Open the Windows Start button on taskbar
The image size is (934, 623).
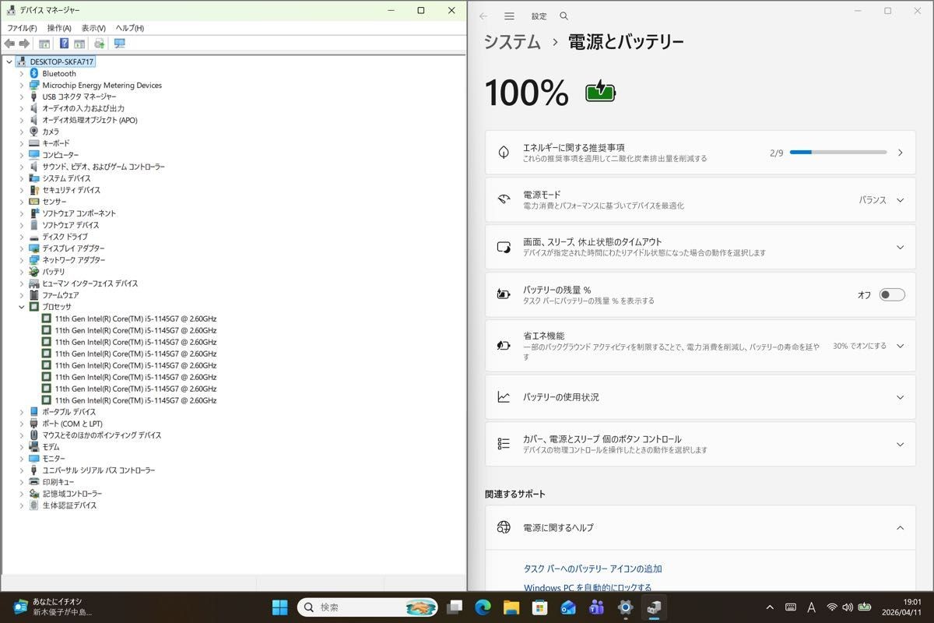coord(279,607)
